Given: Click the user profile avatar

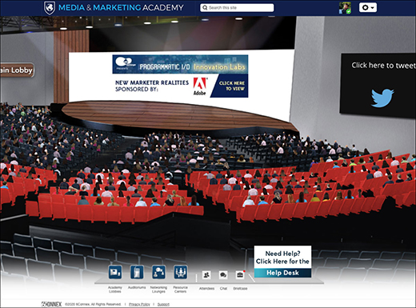Looking at the screenshot, I should [x=345, y=8].
